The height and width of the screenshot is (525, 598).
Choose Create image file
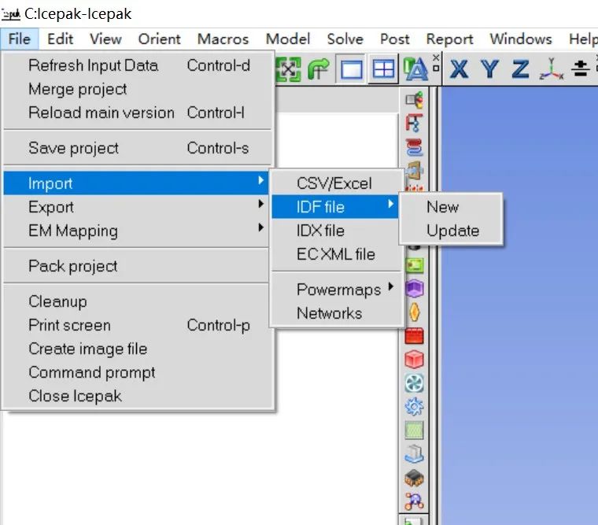point(137,349)
